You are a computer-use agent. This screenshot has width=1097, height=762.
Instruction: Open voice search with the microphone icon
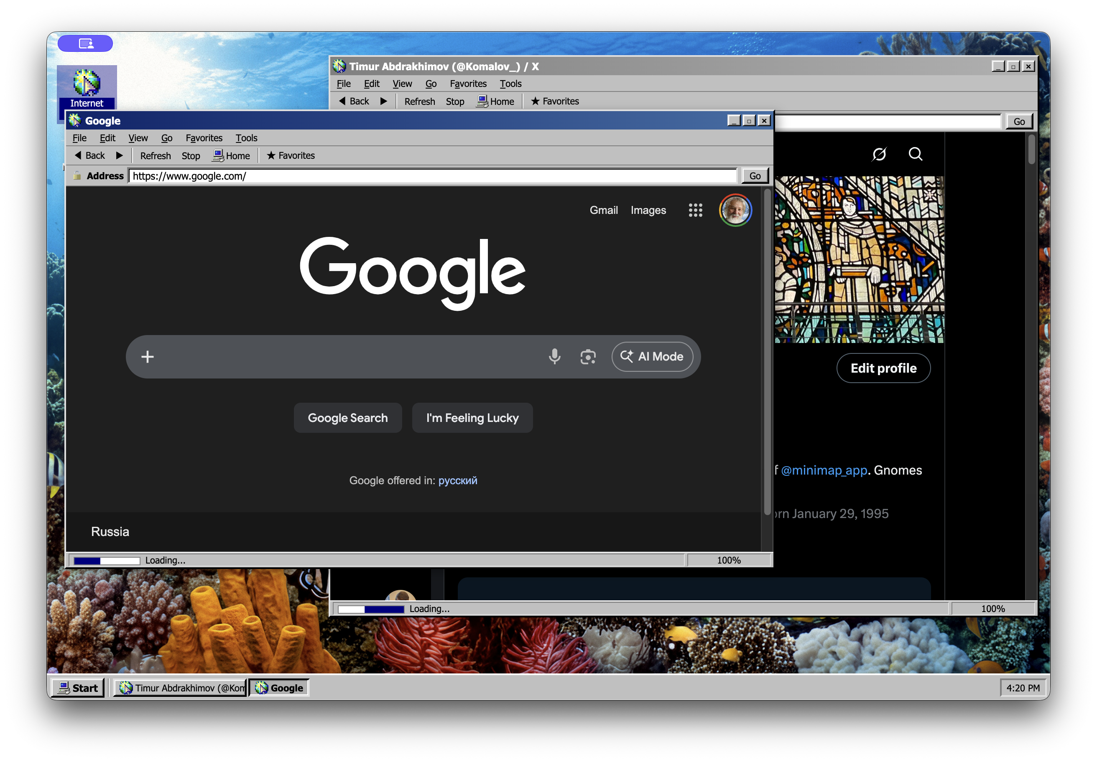coord(555,357)
